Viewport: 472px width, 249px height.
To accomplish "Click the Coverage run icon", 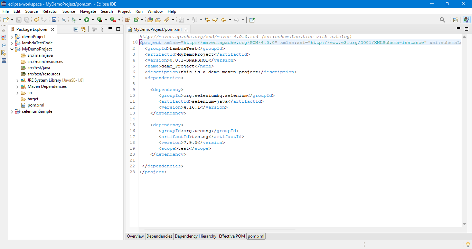I will (100, 20).
